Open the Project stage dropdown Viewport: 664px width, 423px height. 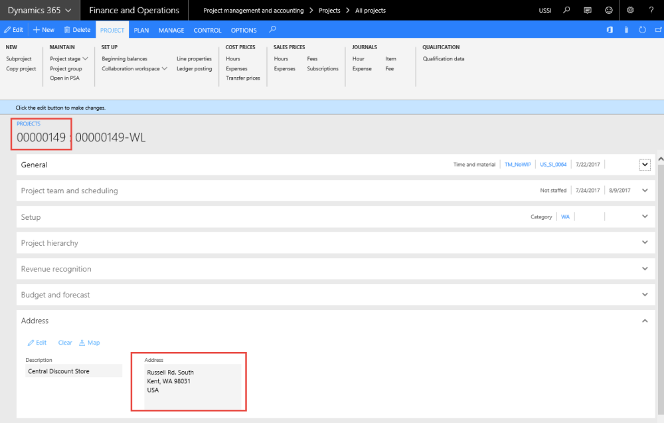(69, 59)
